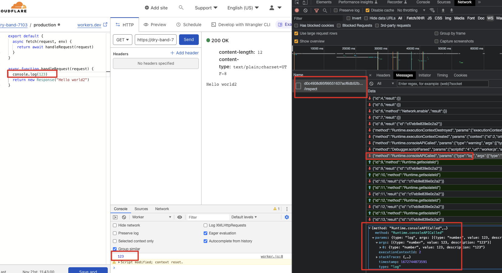The image size is (502, 273).
Task: Check 3rd-party requests checkbox
Action: coord(377,26)
